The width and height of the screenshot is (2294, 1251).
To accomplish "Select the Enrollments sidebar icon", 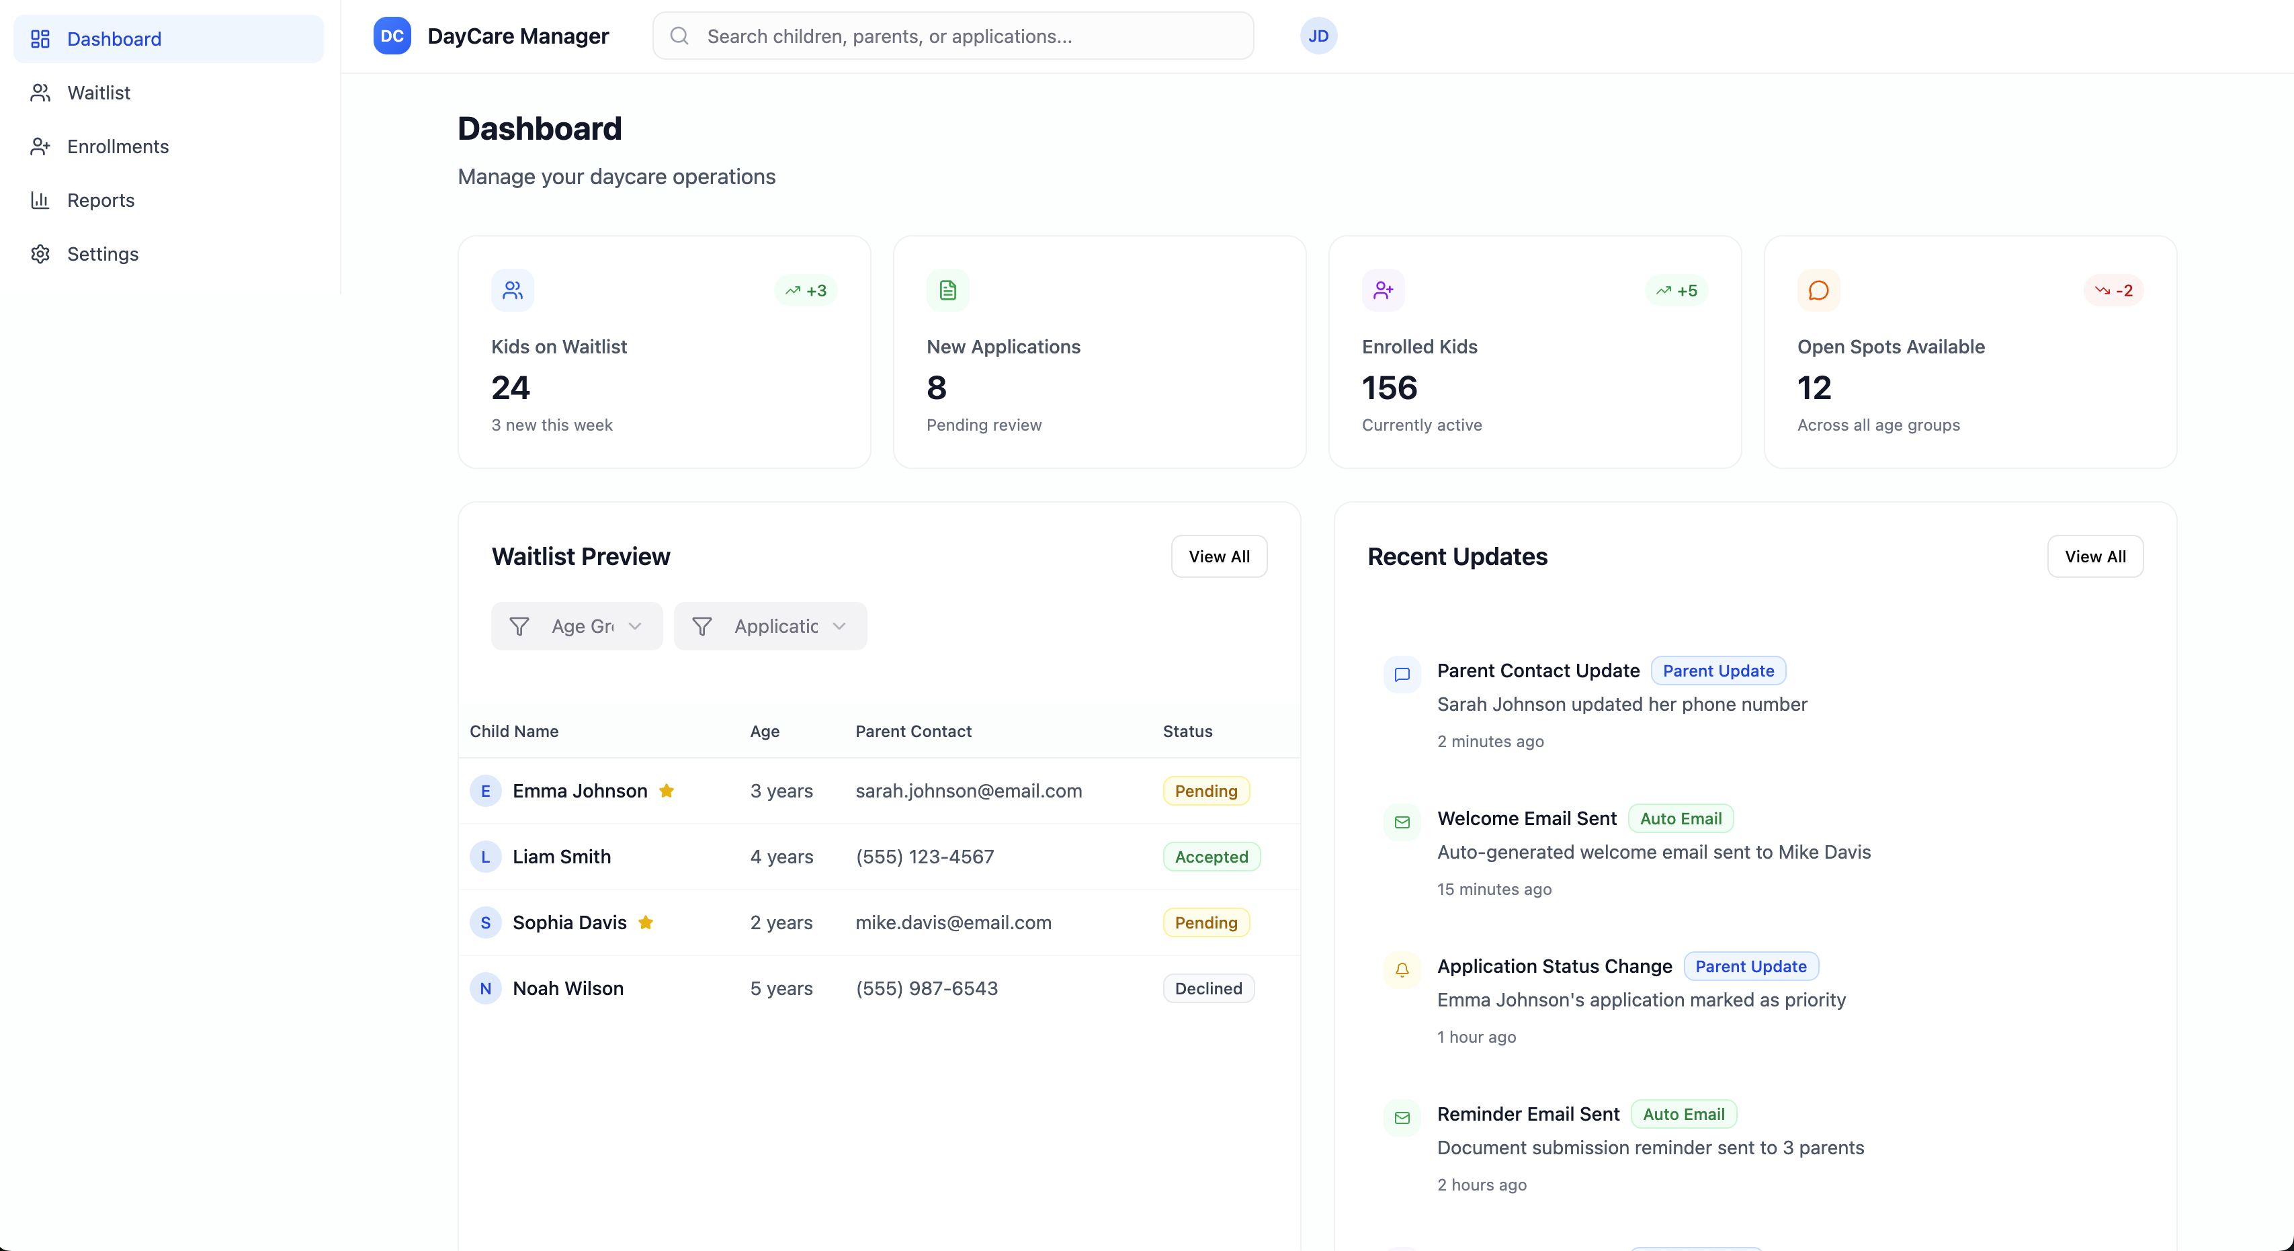I will coord(41,146).
